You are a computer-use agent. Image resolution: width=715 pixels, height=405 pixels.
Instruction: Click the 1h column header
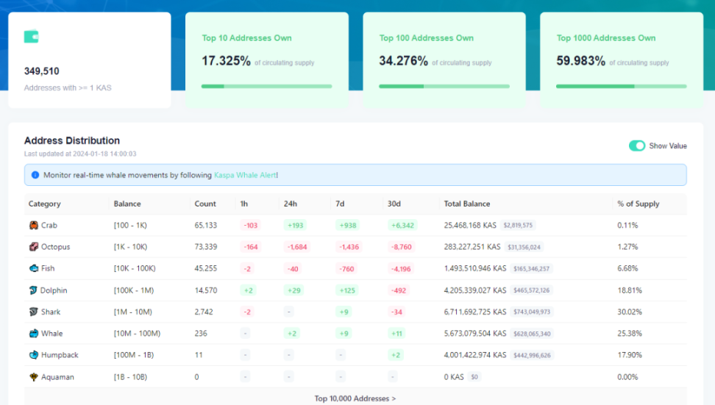pos(244,204)
